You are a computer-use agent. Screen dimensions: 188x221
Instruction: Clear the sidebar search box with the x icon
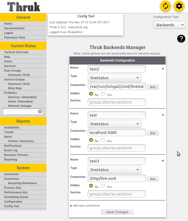[40, 111]
